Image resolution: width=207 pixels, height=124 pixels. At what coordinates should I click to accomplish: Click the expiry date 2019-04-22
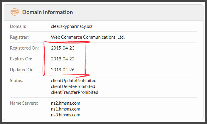click(63, 59)
